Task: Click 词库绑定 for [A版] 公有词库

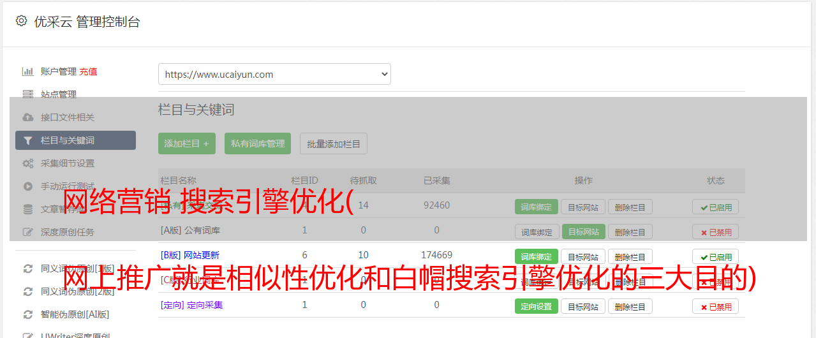Action: pos(537,231)
